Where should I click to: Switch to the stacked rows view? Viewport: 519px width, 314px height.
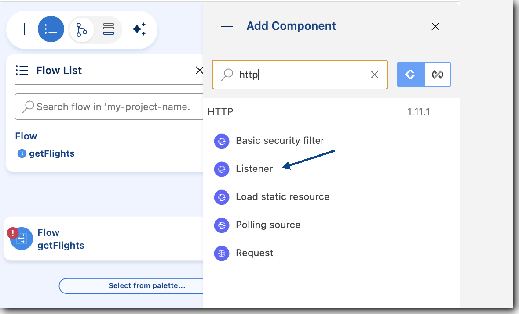click(x=109, y=29)
